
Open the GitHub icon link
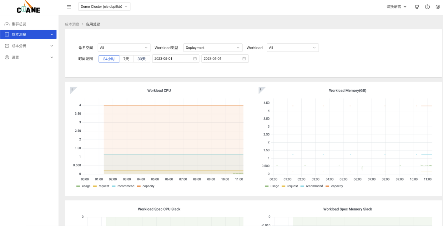pyautogui.click(x=417, y=7)
